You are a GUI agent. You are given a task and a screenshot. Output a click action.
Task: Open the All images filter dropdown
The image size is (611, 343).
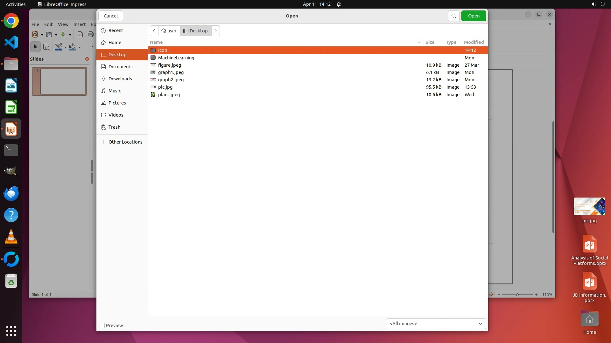pyautogui.click(x=436, y=324)
